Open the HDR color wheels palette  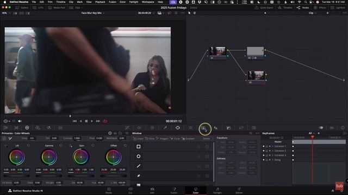(38, 128)
